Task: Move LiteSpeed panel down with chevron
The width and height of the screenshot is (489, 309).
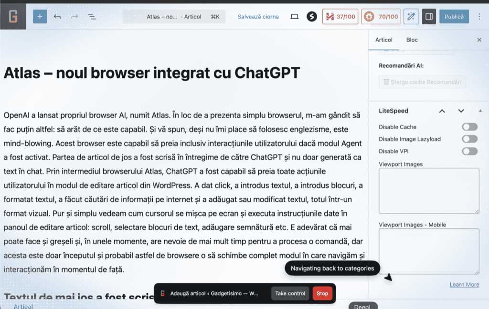Action: (461, 111)
